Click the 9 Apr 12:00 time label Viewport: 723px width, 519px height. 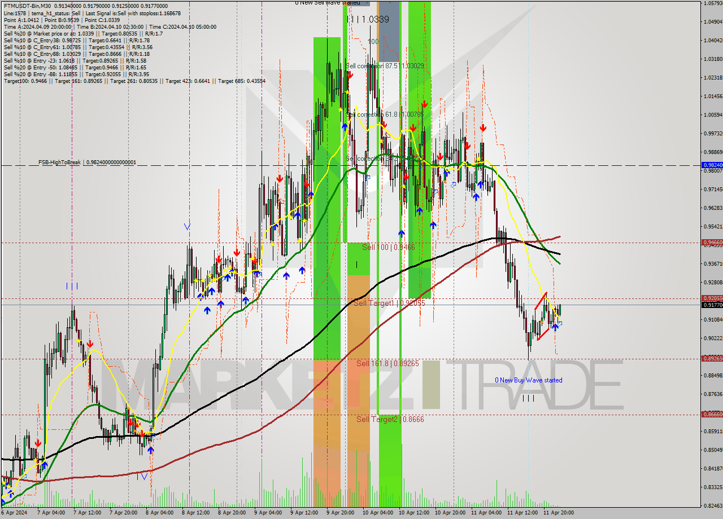point(304,513)
